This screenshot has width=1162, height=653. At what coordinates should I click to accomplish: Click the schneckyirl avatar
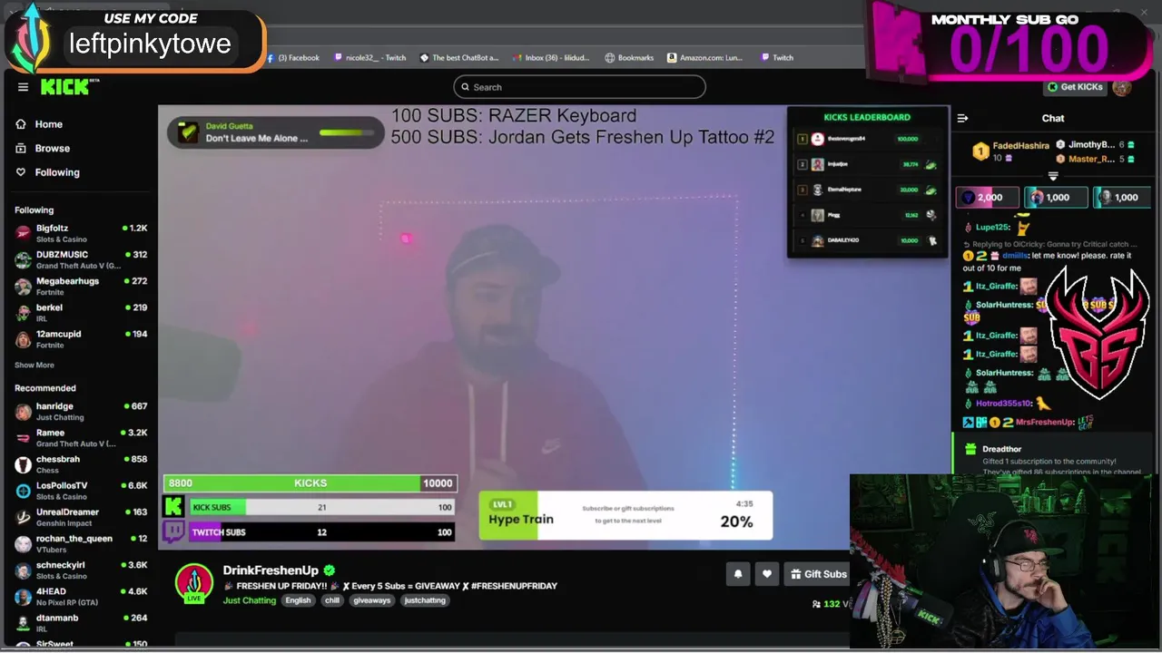[x=23, y=570]
